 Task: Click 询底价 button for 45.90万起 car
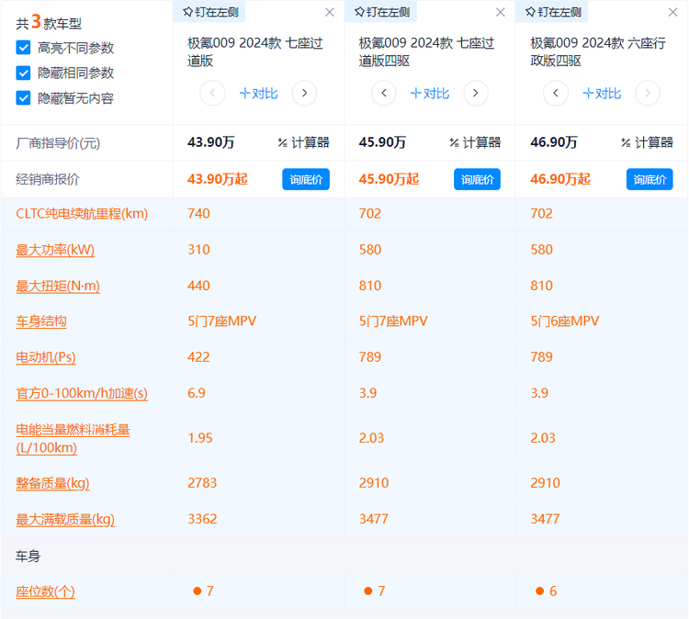(x=477, y=179)
